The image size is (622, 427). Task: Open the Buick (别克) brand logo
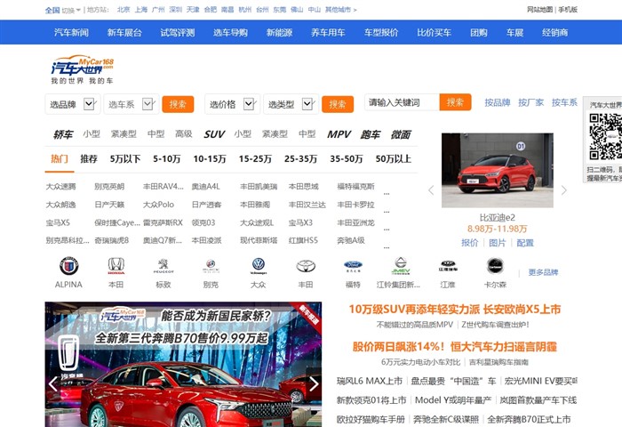click(211, 266)
